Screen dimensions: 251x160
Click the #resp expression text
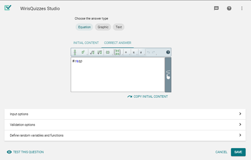(77, 61)
